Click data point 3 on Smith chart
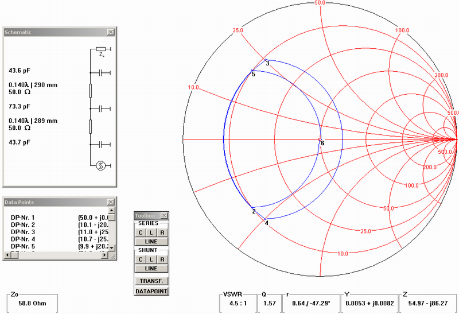459x314 pixels. 266,60
